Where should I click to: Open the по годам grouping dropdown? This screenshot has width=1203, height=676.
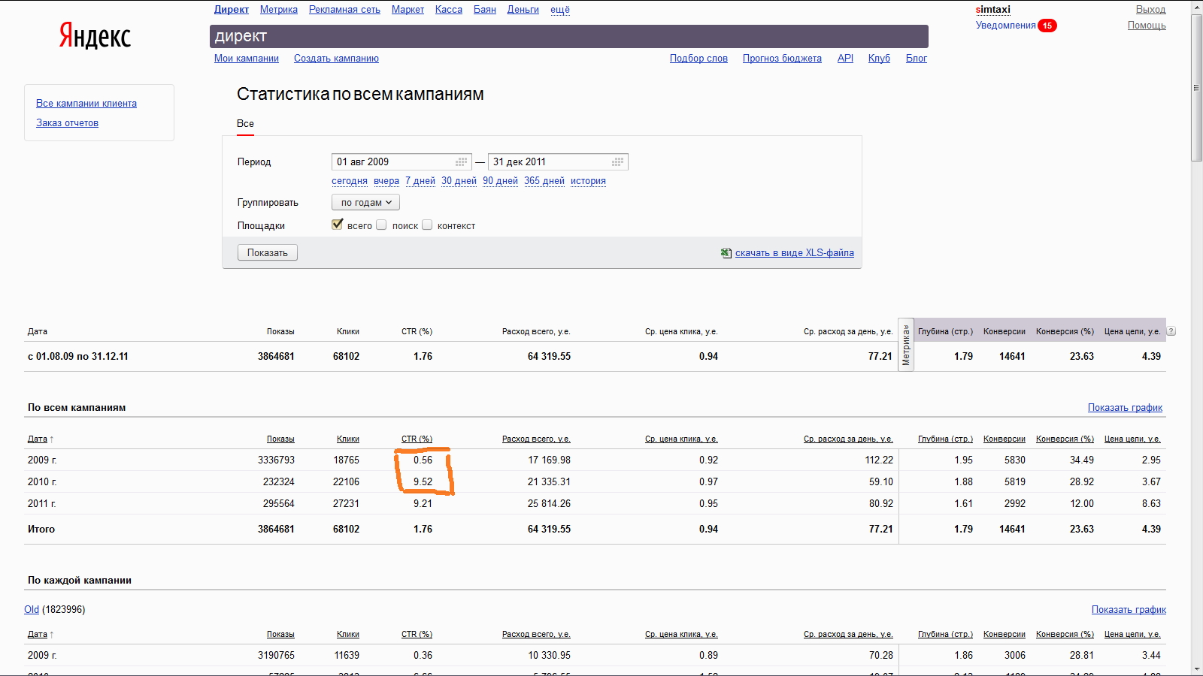tap(365, 202)
